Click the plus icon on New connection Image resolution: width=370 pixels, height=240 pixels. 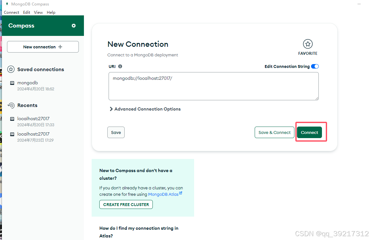click(x=60, y=47)
